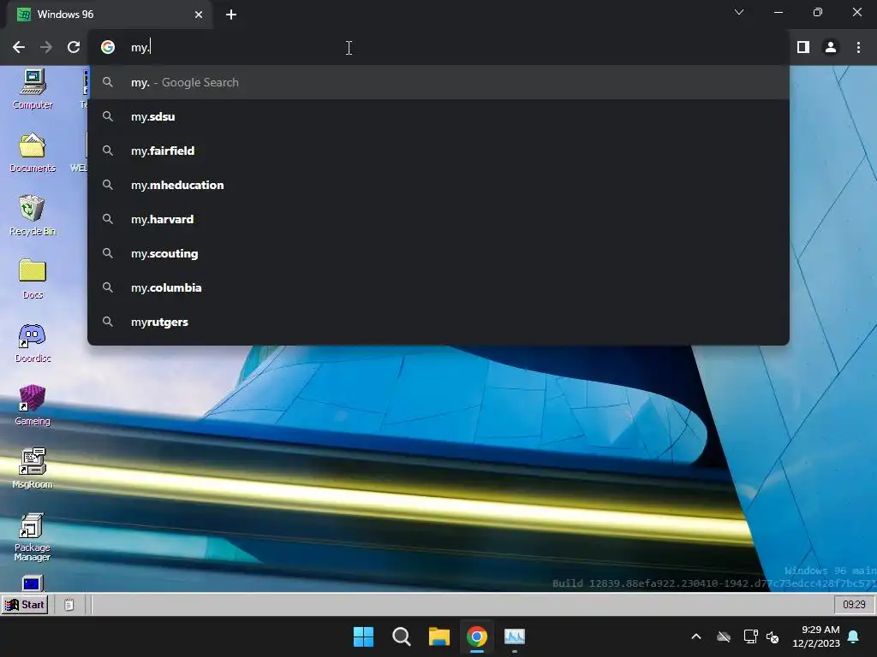Viewport: 877px width, 657px height.
Task: Open Chrome's three-dot menu
Action: click(858, 48)
